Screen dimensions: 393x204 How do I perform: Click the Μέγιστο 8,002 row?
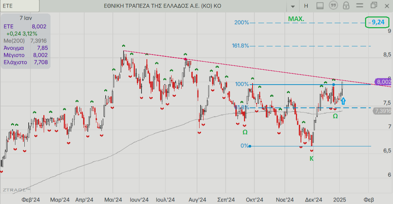tap(25, 55)
